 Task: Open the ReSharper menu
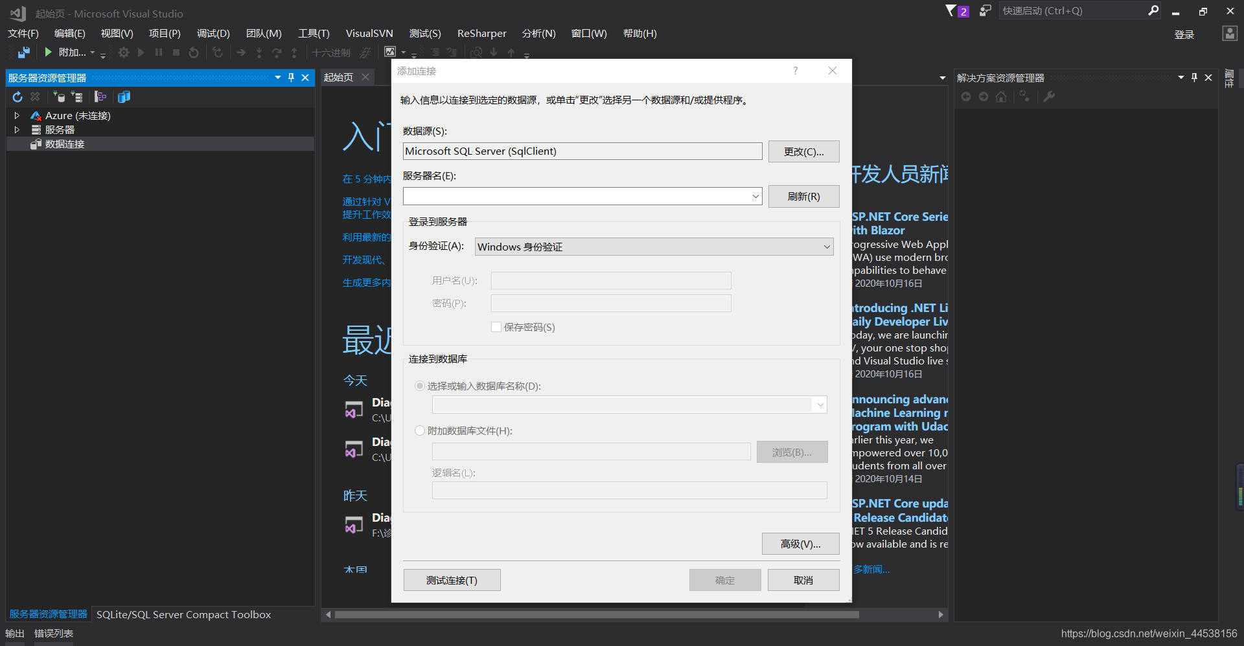(x=481, y=33)
